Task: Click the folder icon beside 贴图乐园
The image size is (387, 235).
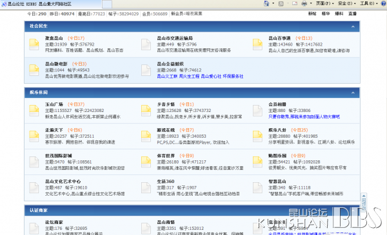Action: point(257,162)
